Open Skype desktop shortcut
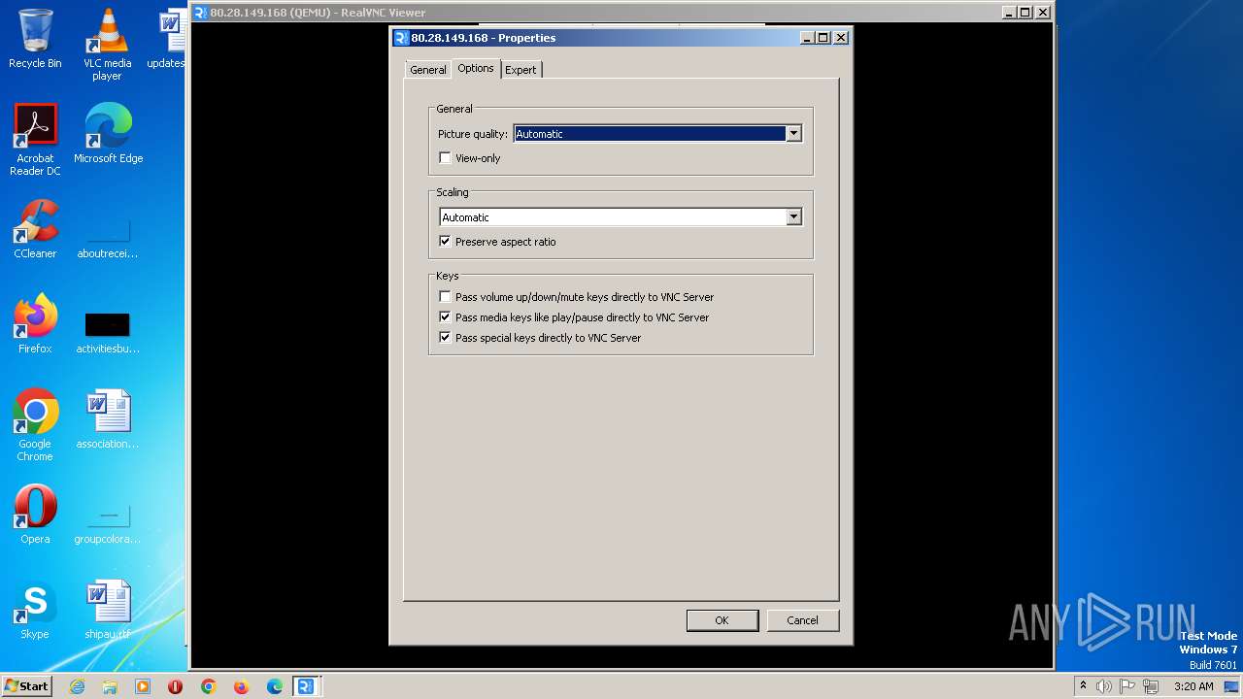The width and height of the screenshot is (1243, 699). pyautogui.click(x=35, y=610)
